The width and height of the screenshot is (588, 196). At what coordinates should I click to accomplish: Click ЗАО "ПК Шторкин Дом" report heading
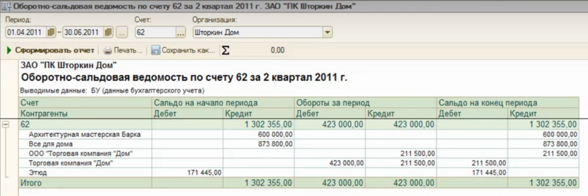pyautogui.click(x=69, y=65)
